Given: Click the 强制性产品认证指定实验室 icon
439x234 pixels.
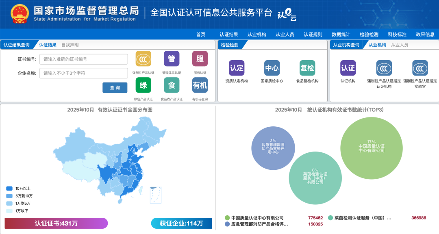Looking at the screenshot, I should tap(419, 68).
